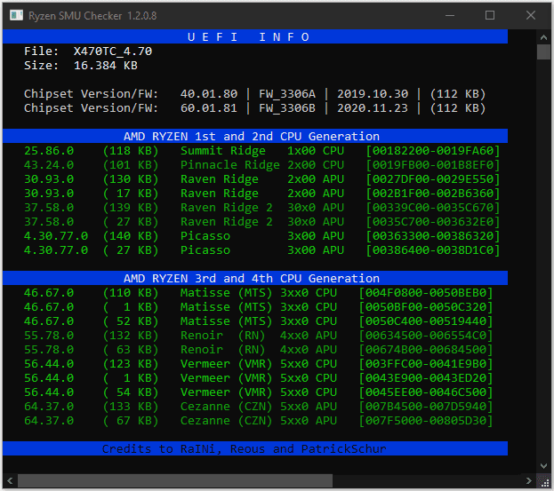Viewport: 554px width, 491px height.
Task: Click address range 00386400-0038D1C0
Action: click(x=433, y=249)
